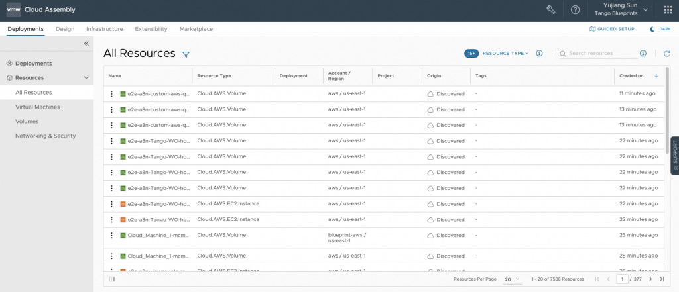
Task: Switch to the Infrastructure tab
Action: 104,29
